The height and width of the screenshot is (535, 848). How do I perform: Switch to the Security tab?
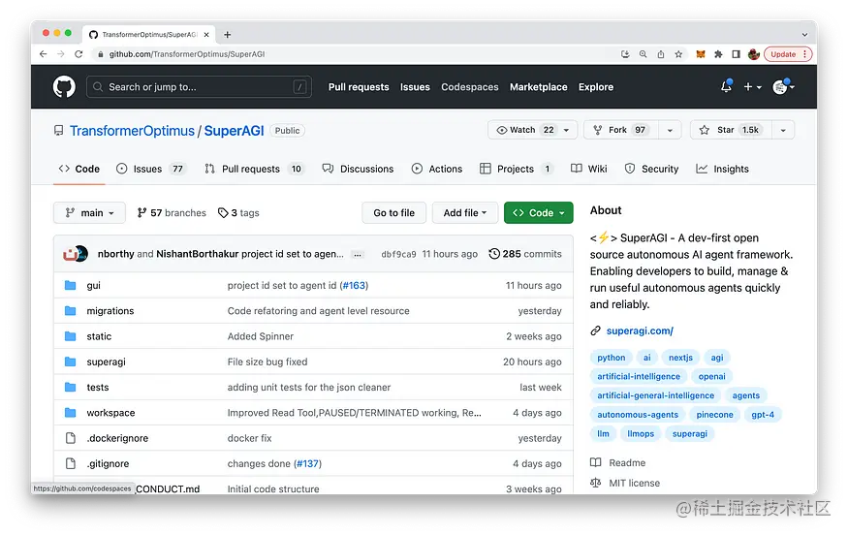651,169
